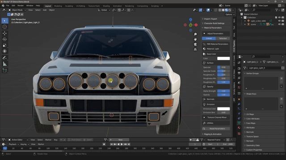Click blue Z axis on navigation gizmo
Screen dimensions: 286x160
191,20
